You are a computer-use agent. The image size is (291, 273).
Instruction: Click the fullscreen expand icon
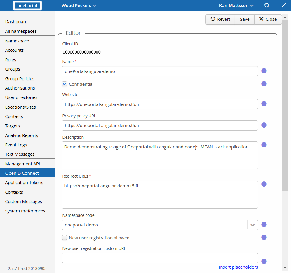point(284,5)
